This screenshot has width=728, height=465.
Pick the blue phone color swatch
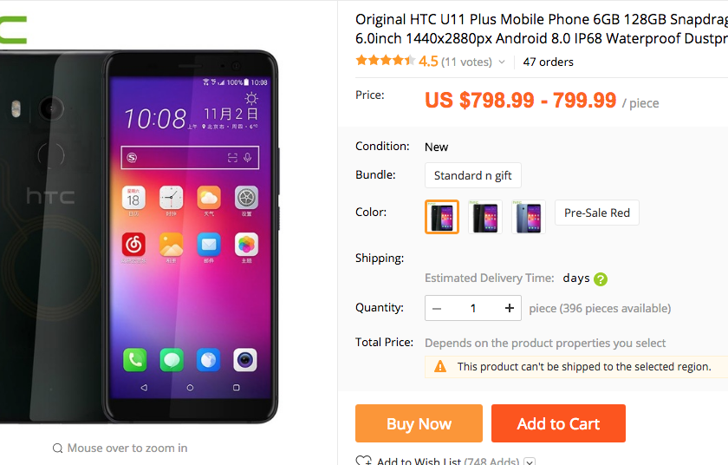tap(529, 217)
